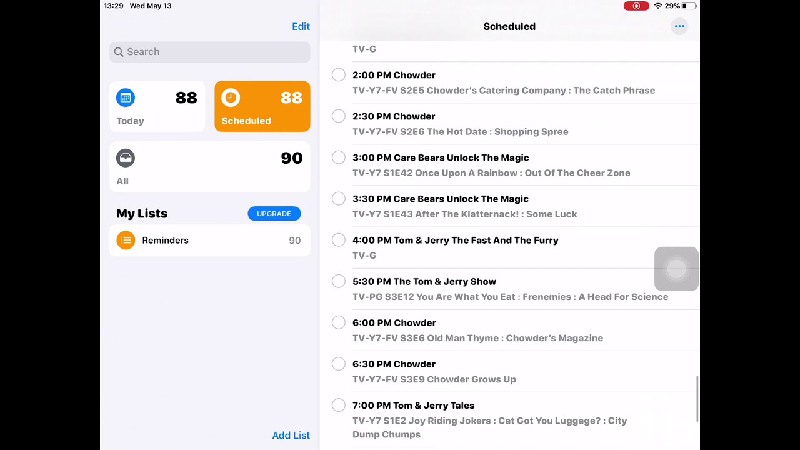800x450 pixels.
Task: Tap the Scheduled clock icon
Action: (x=231, y=97)
